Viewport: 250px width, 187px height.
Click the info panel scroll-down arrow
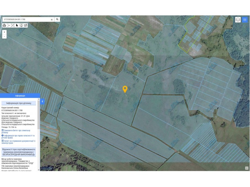(39, 170)
